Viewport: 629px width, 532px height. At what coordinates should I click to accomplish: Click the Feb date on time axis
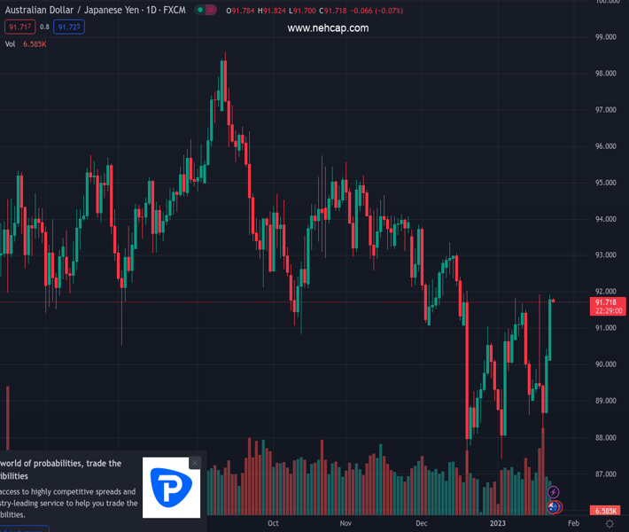(571, 523)
